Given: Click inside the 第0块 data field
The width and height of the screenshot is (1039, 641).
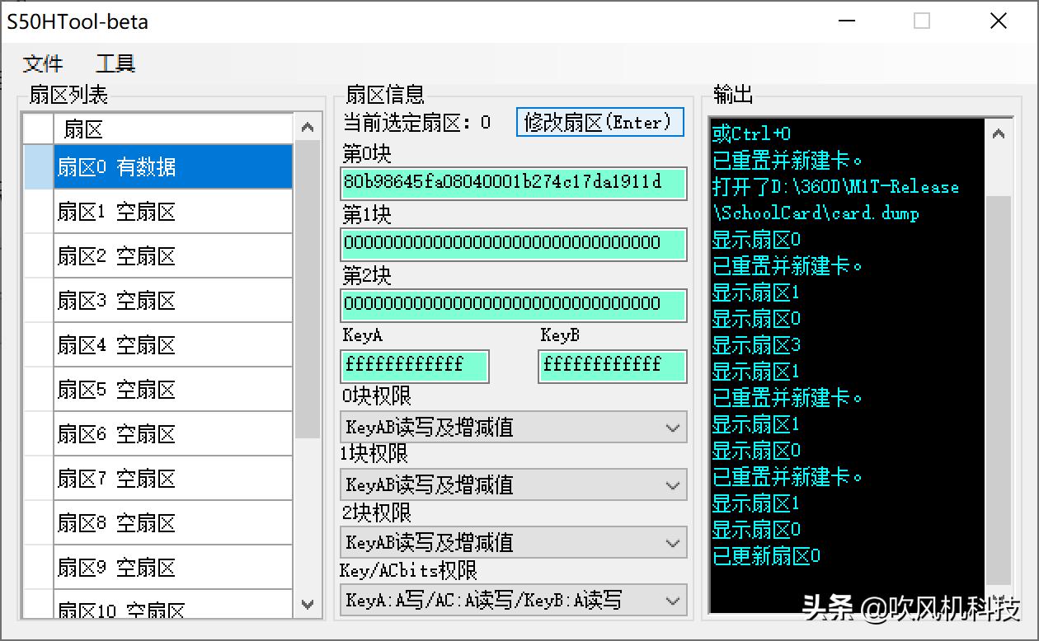Looking at the screenshot, I should (513, 184).
